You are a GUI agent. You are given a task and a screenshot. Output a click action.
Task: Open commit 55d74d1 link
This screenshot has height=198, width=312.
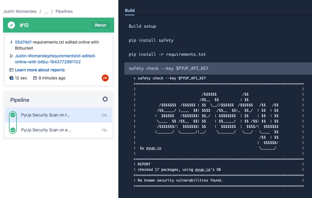23,42
